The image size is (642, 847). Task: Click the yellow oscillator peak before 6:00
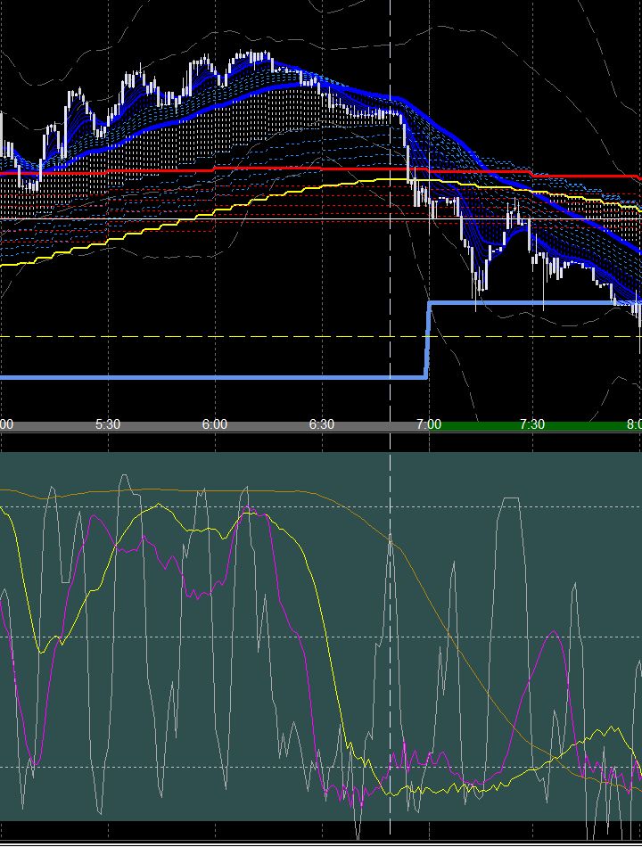[x=160, y=506]
